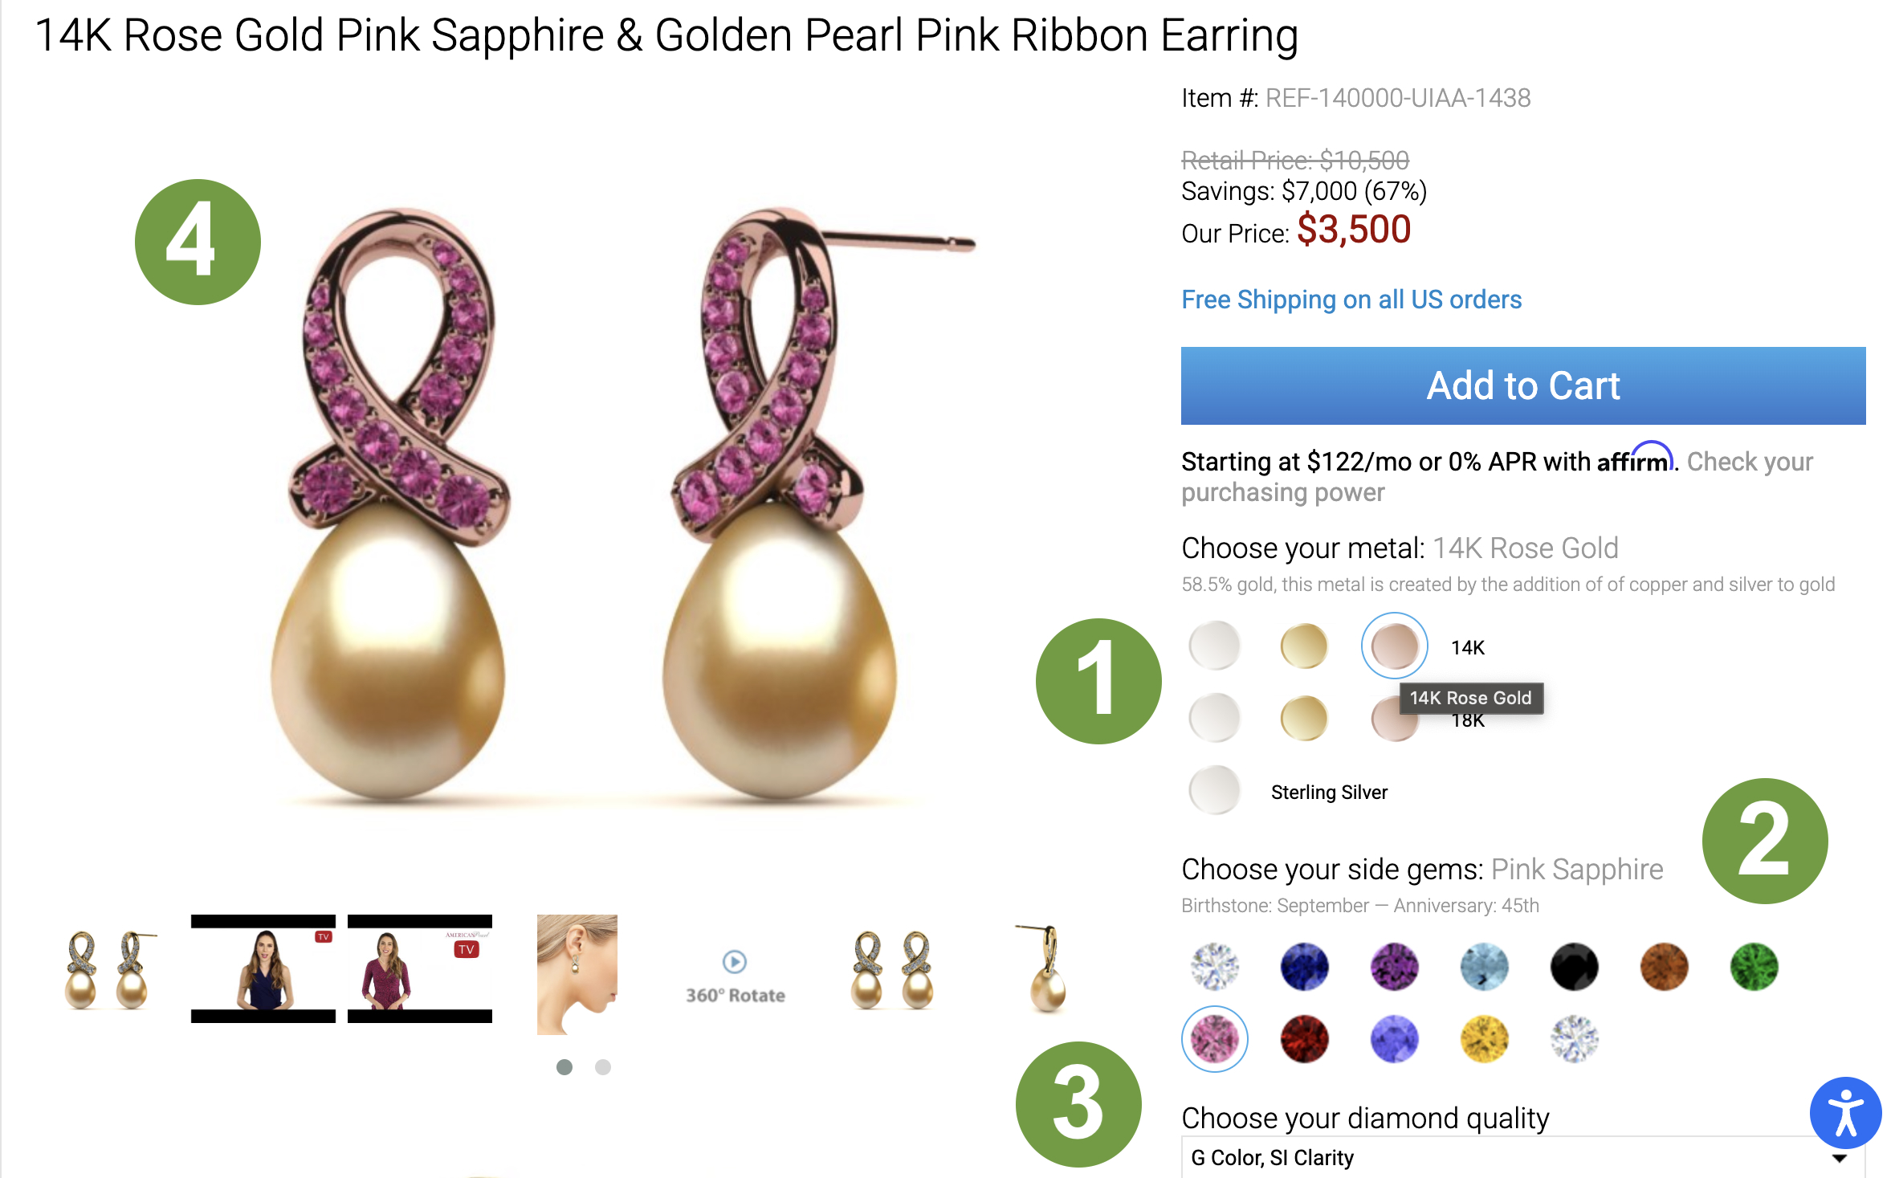Image resolution: width=1891 pixels, height=1178 pixels.
Task: Select the aquamarine side gem
Action: pyautogui.click(x=1483, y=966)
